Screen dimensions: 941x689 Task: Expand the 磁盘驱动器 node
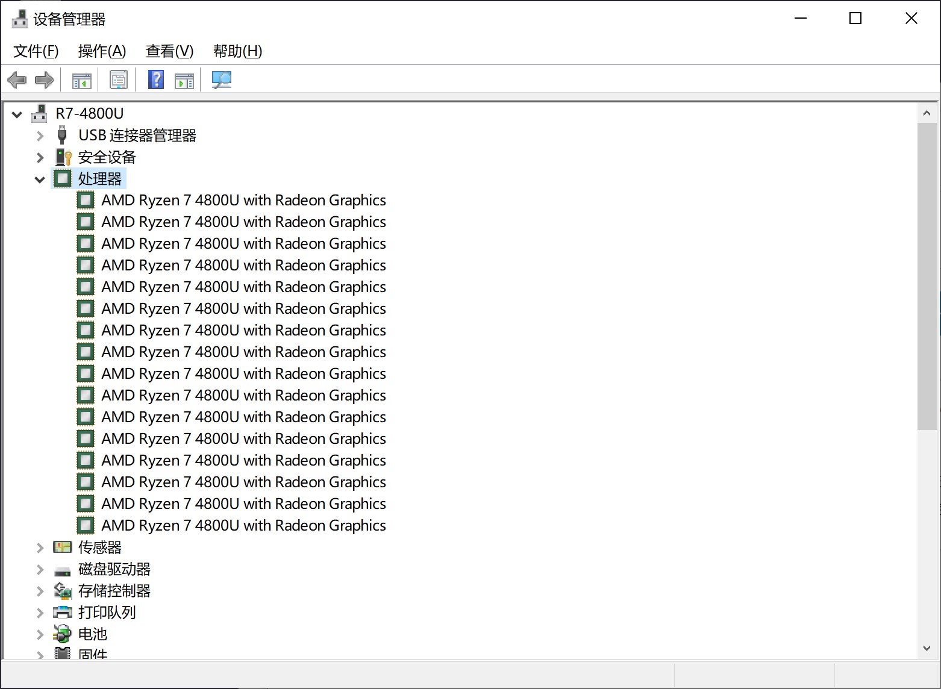pos(40,569)
